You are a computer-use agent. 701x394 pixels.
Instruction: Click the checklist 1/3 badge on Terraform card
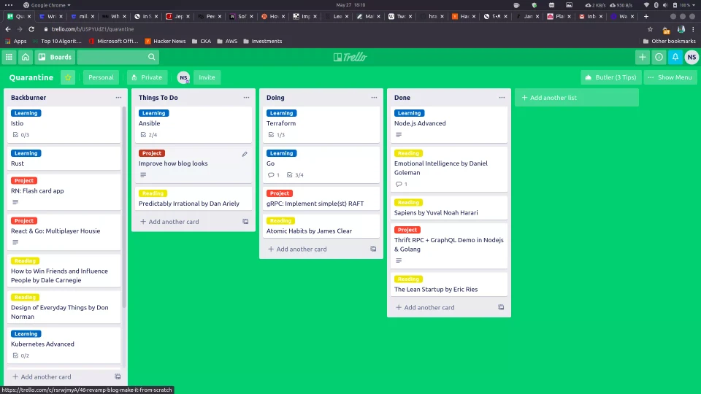tap(277, 134)
